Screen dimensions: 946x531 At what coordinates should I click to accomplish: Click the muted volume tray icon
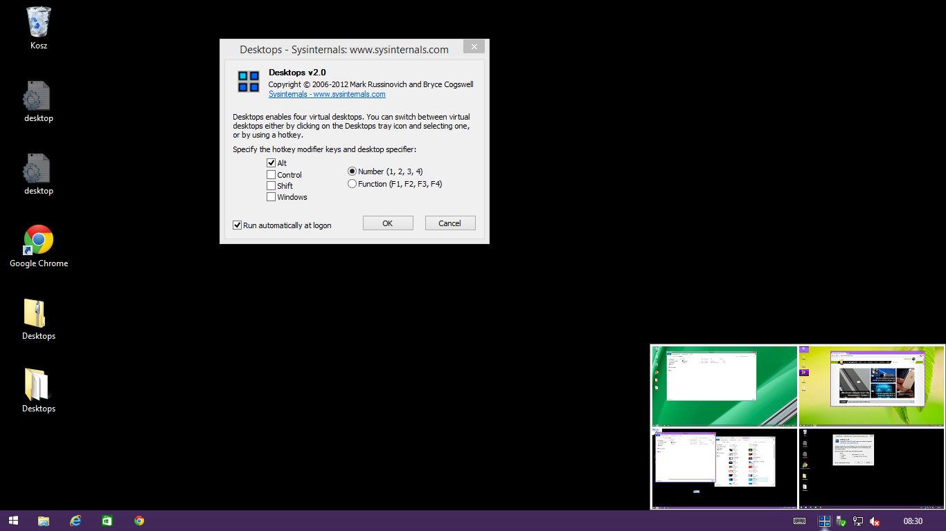click(875, 521)
